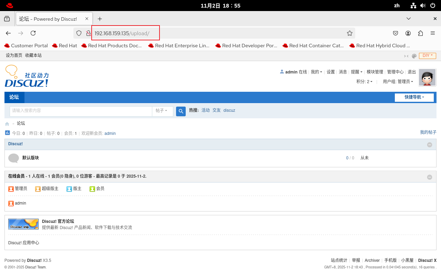
Task: Expand the 我的 dropdown menu
Action: (x=316, y=72)
